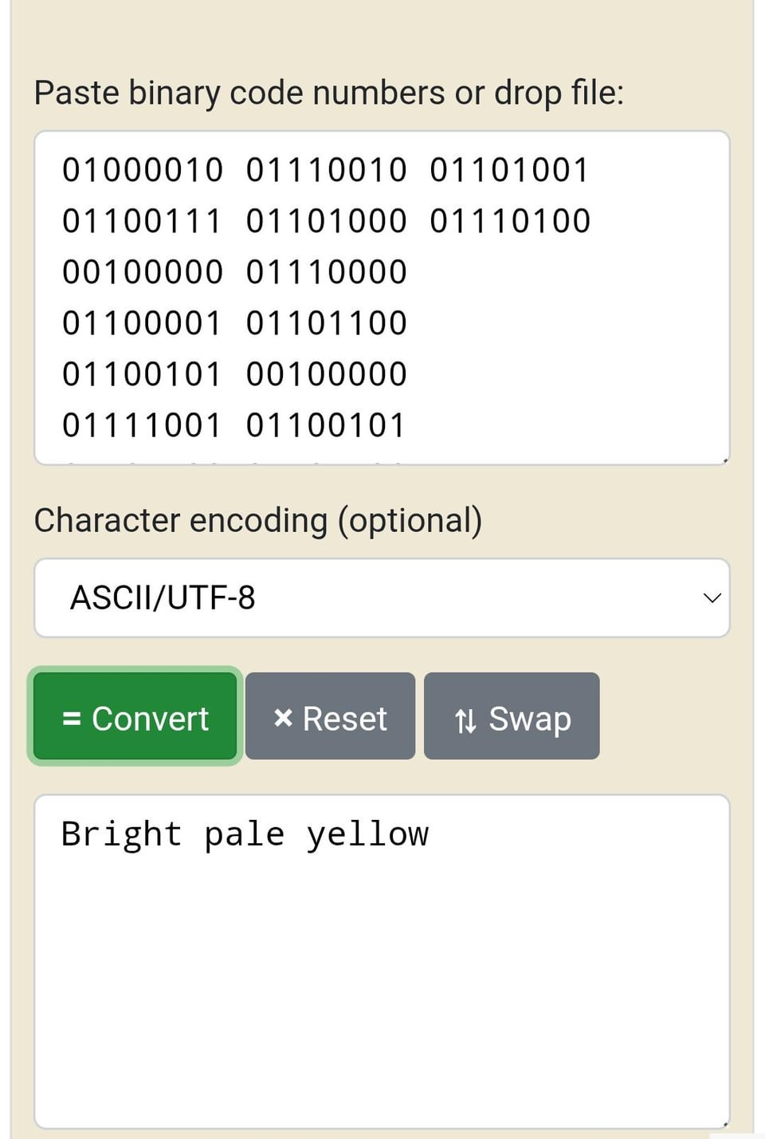Click the word 'Bright' in the output

(121, 834)
